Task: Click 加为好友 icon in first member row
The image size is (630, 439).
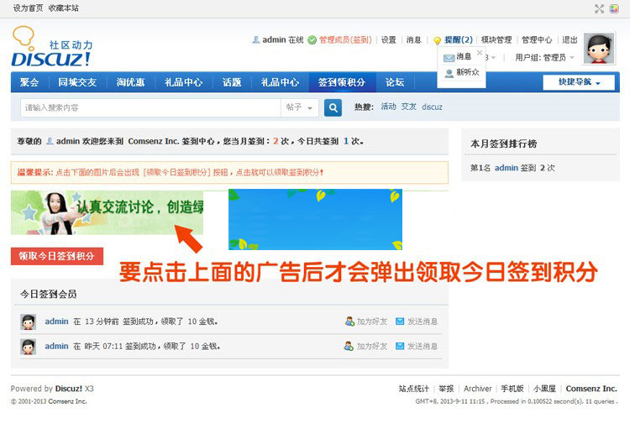Action: [349, 321]
